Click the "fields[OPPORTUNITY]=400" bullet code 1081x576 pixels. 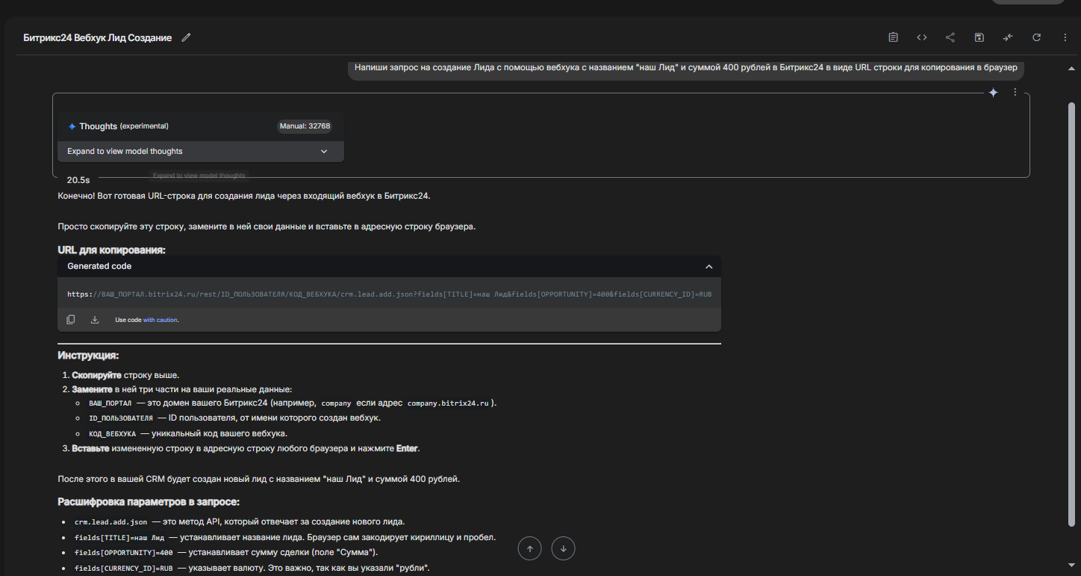point(124,553)
